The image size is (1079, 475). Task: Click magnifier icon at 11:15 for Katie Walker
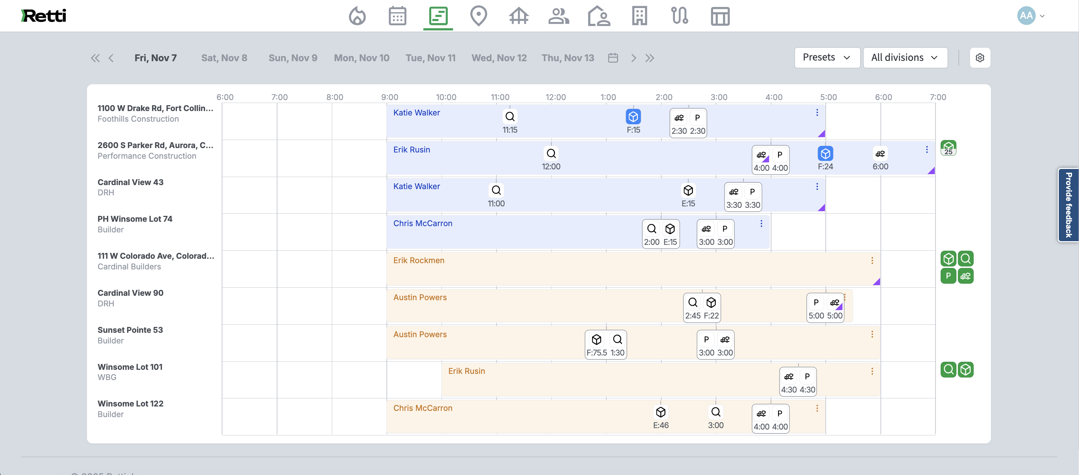pos(510,117)
